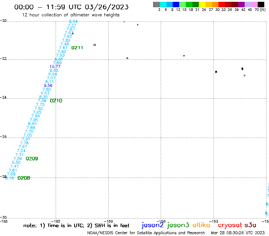Click the wave height value 7.40
Screen dimensions: 269x236
tap(61, 52)
